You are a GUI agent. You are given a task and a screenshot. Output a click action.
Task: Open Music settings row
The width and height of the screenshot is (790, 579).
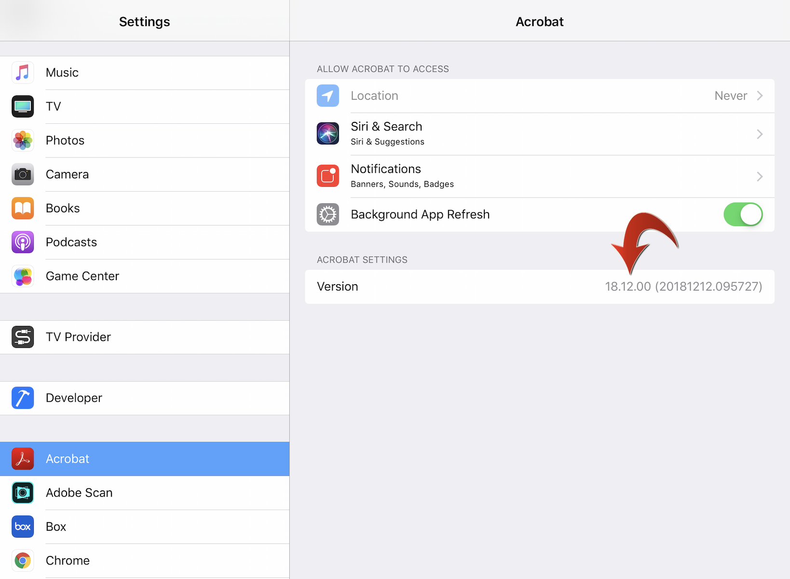click(x=145, y=73)
